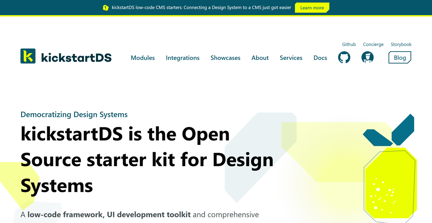This screenshot has height=223, width=432.
Task: Open the About menu item
Action: pyautogui.click(x=260, y=58)
